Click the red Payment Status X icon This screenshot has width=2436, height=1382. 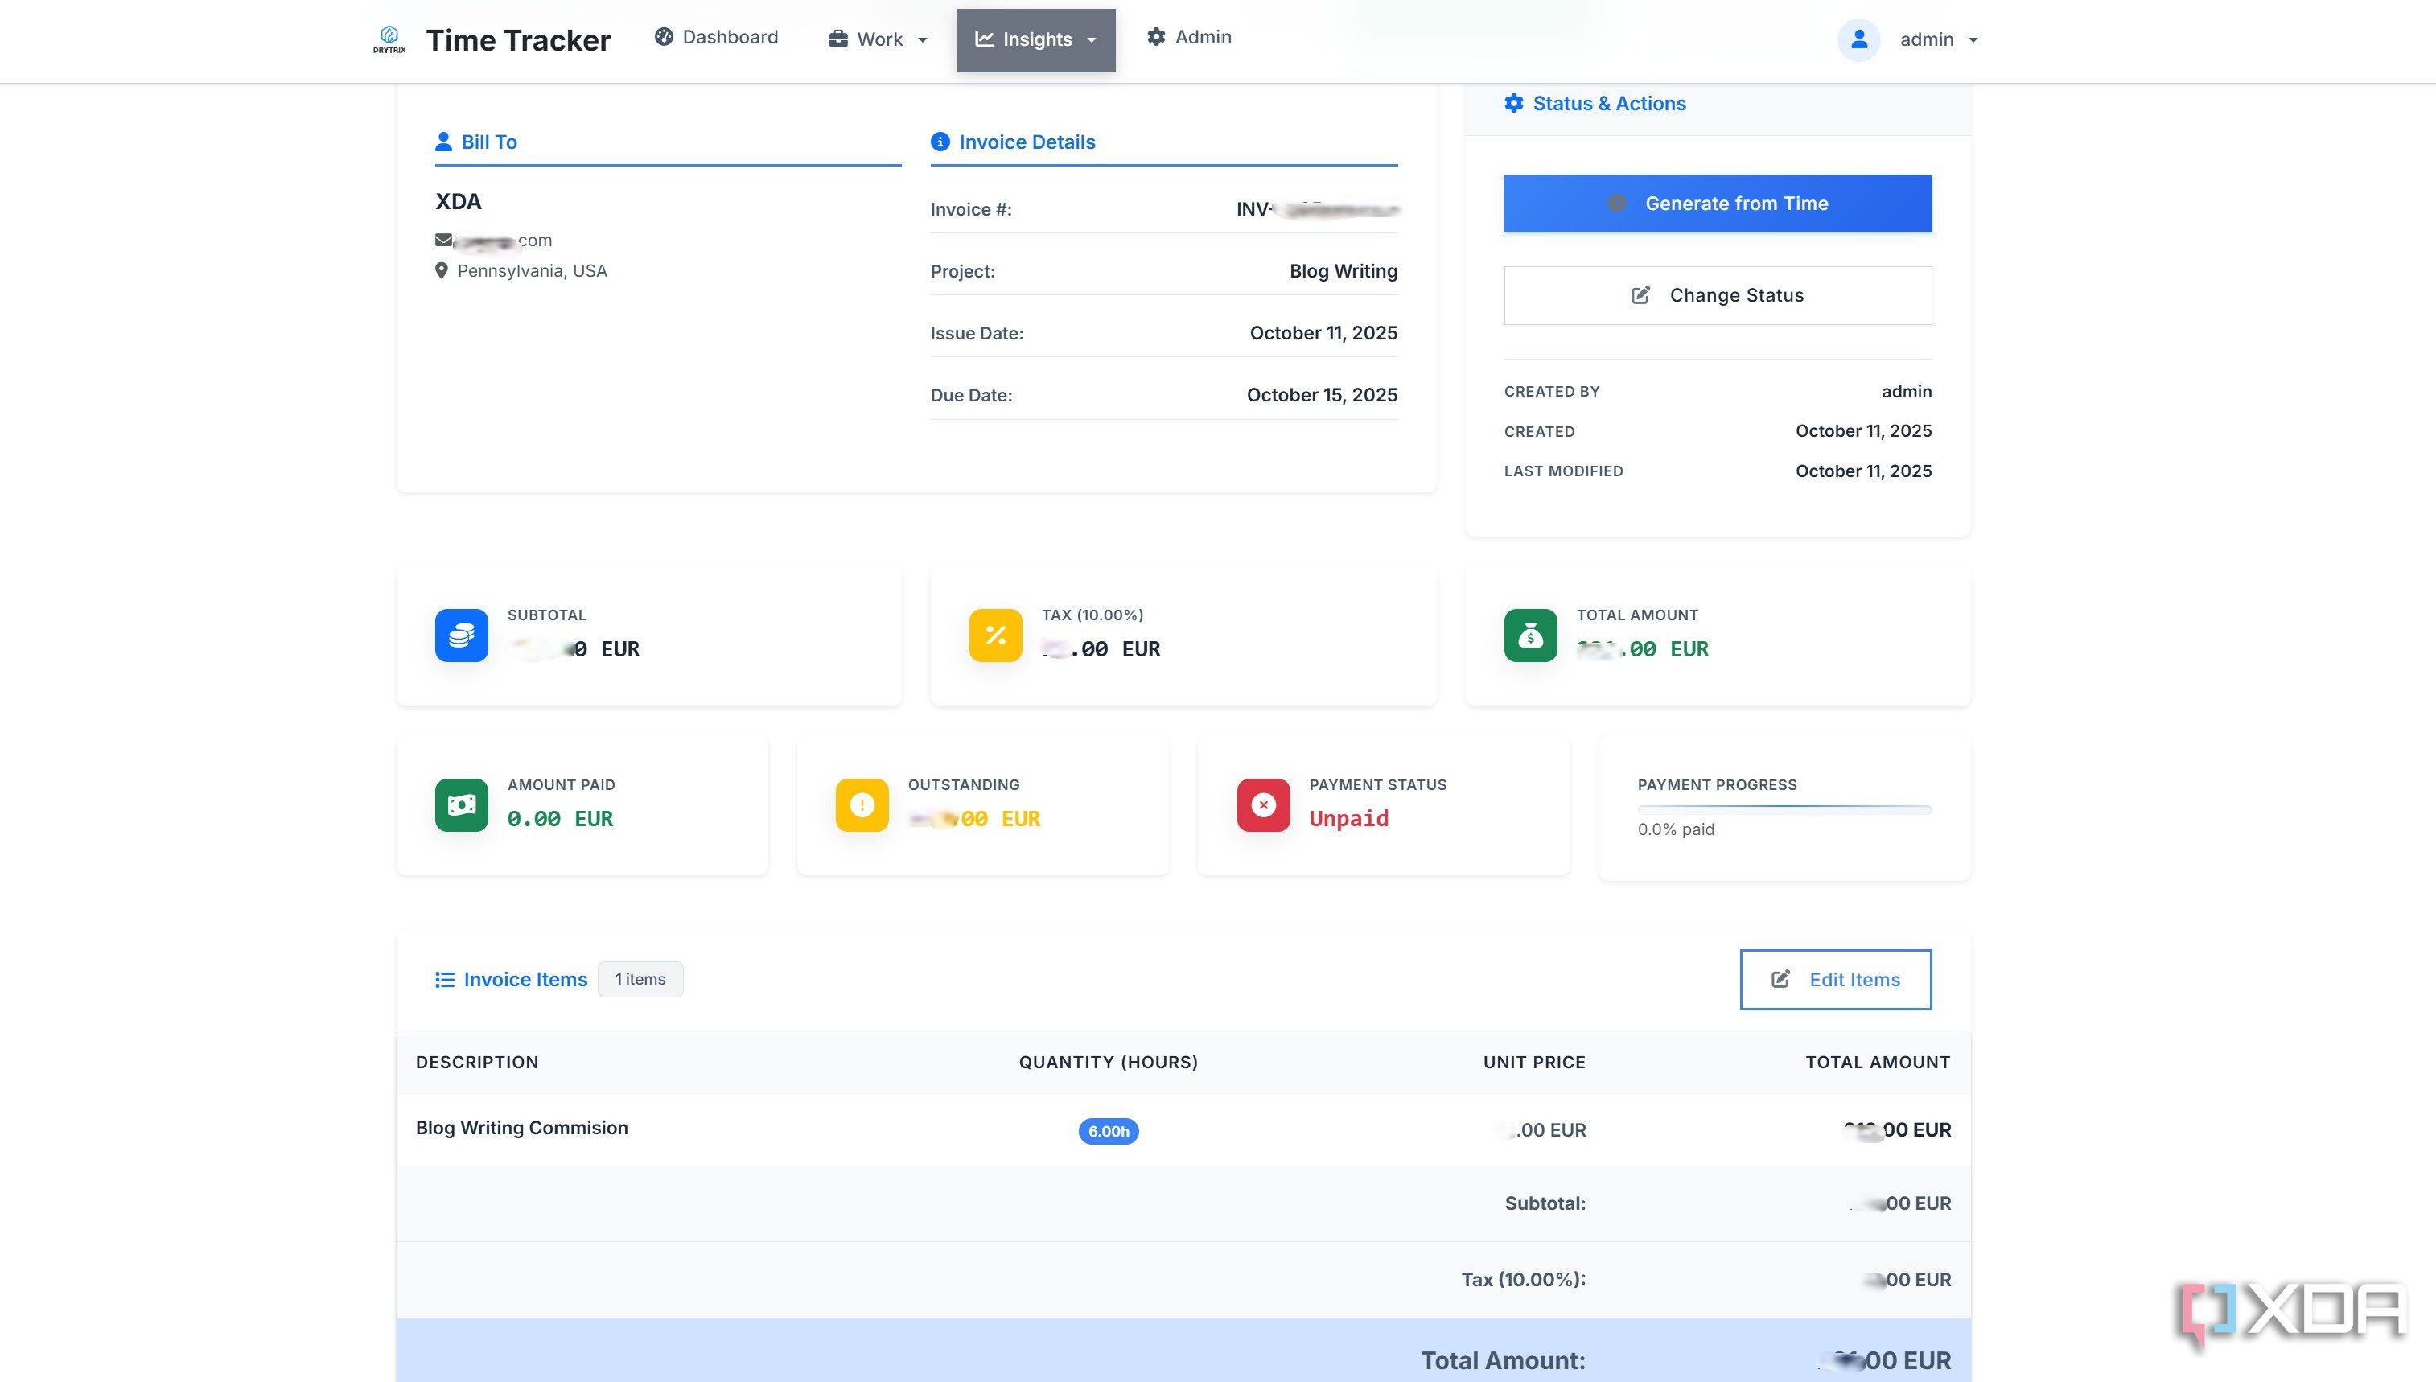pos(1263,805)
